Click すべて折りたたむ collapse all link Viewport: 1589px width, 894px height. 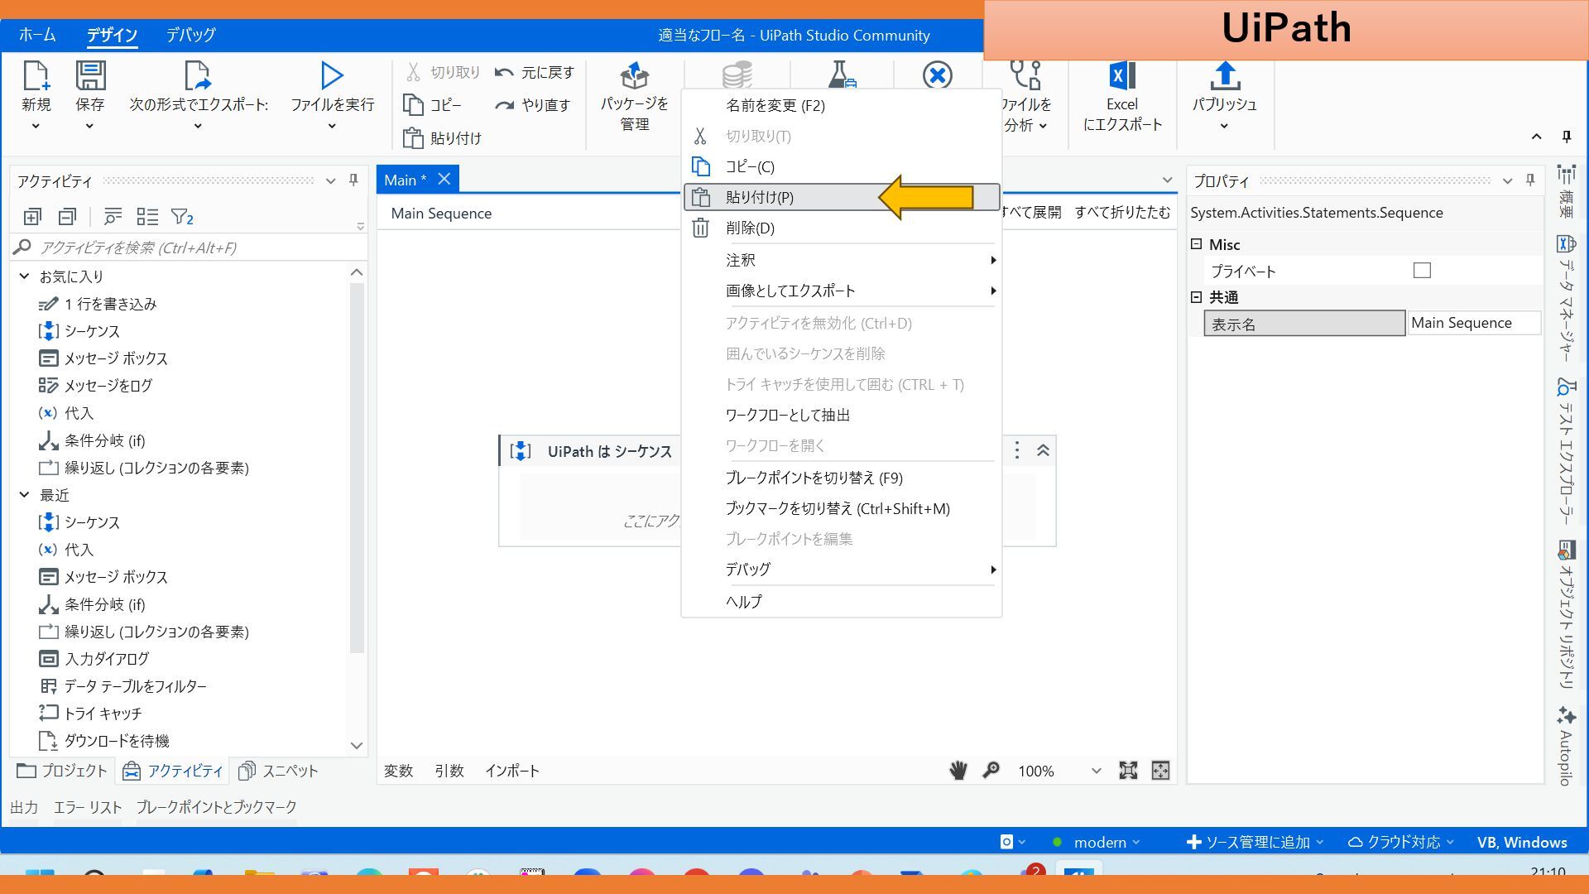point(1122,213)
